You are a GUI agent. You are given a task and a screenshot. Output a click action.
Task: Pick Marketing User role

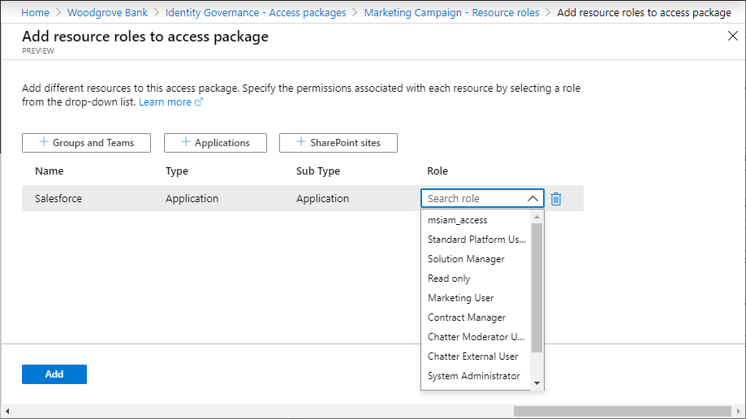476,298
